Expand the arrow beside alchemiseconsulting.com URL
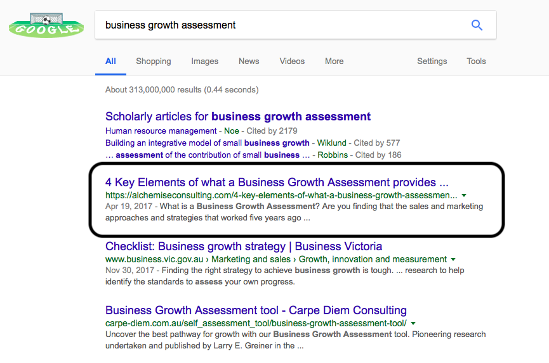The height and width of the screenshot is (363, 549). [464, 195]
